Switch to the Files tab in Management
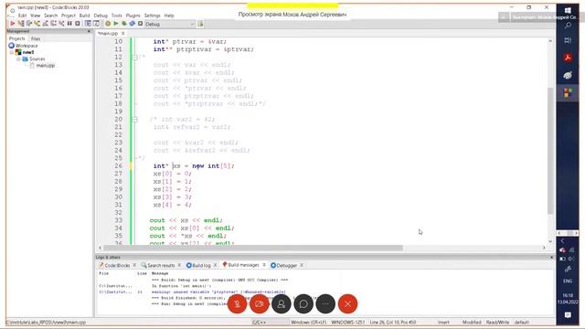This screenshot has width=585, height=329. 36,38
